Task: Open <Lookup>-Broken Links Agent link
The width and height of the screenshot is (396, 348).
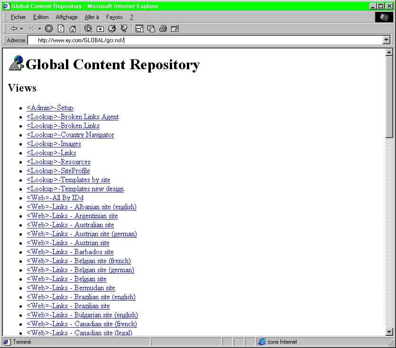Action: pos(73,117)
